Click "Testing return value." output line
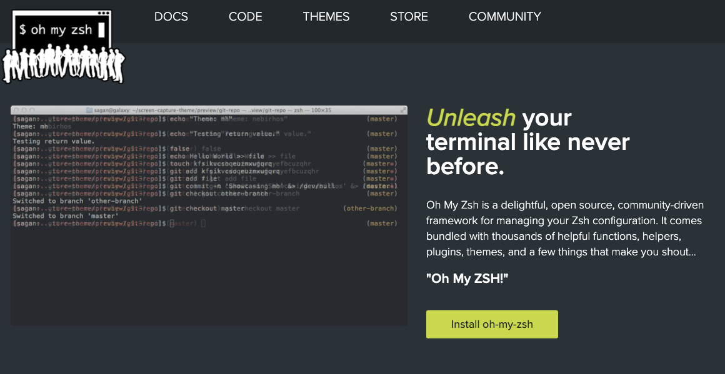Viewport: 725px width, 374px height. click(x=54, y=141)
